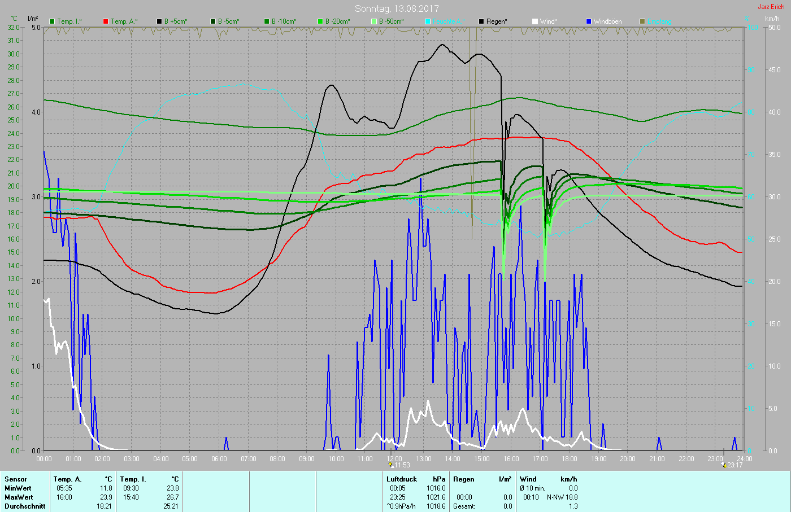Toggle the Regen legend label
Screen dimensions: 791x512
tap(497, 21)
